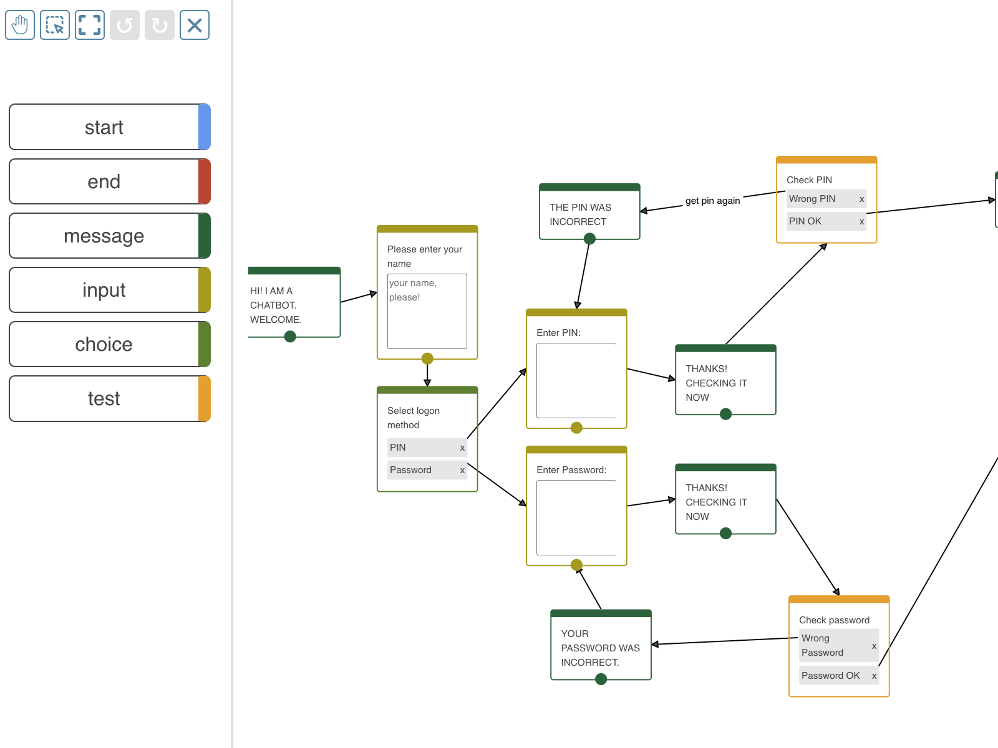Click the your name input field

pyautogui.click(x=427, y=310)
